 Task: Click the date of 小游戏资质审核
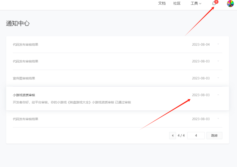(x=201, y=95)
